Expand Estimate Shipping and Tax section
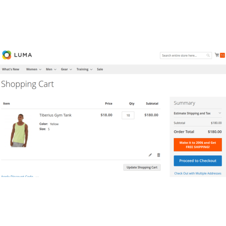Screen dimensions: 226x226 (198, 113)
